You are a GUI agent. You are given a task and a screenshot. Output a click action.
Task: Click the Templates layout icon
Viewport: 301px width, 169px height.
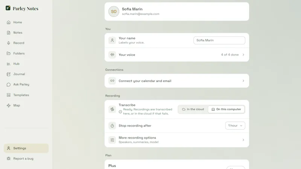(8, 95)
